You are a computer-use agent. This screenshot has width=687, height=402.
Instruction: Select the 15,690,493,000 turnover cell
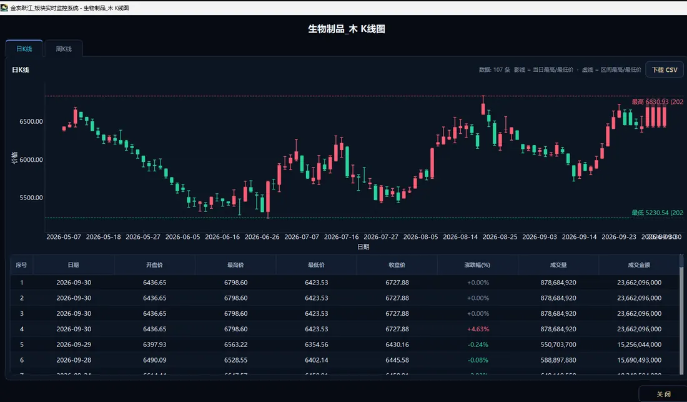point(640,360)
